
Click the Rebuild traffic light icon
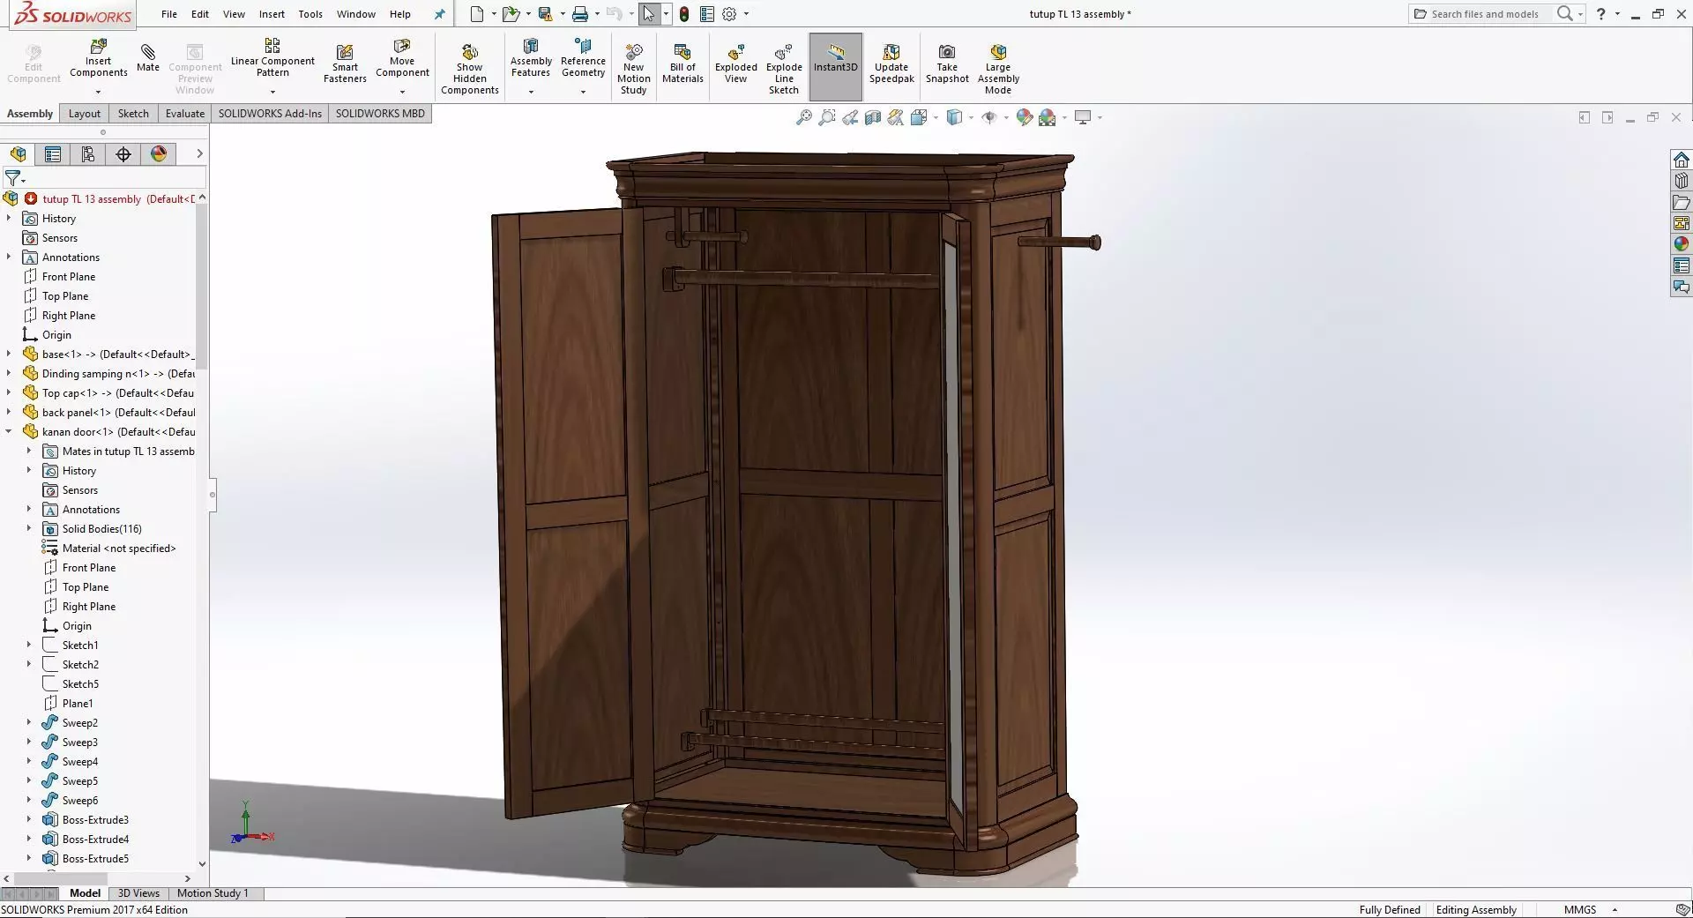[683, 14]
